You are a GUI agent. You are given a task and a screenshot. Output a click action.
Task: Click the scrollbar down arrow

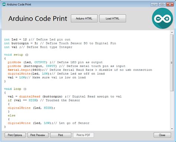(172, 129)
